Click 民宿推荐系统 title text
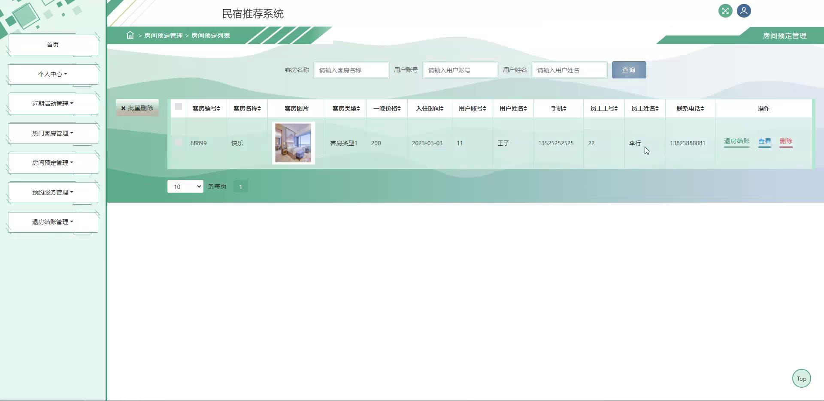824x401 pixels. coord(253,14)
